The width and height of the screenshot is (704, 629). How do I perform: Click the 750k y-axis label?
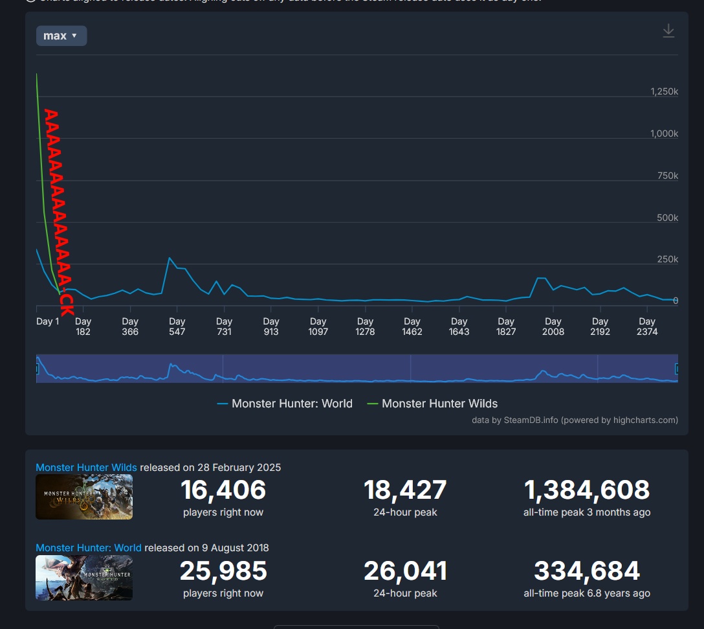[668, 176]
